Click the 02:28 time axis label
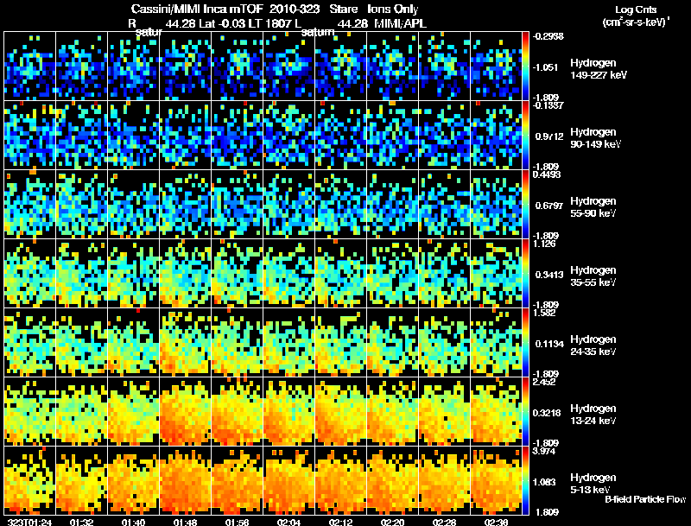 (444, 523)
